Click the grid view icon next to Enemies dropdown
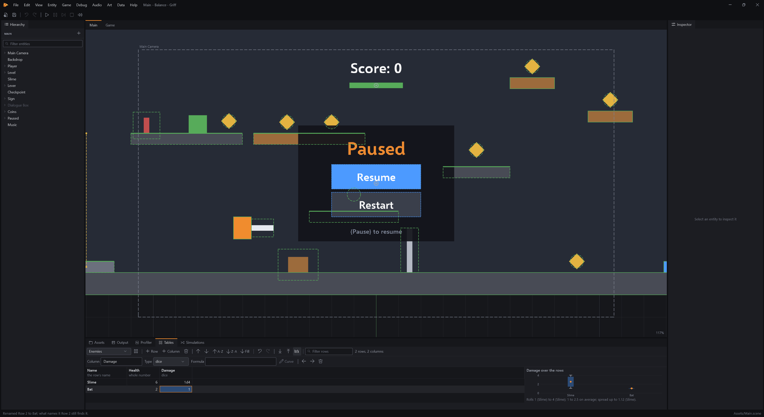Viewport: 764px width, 417px height. click(x=136, y=351)
